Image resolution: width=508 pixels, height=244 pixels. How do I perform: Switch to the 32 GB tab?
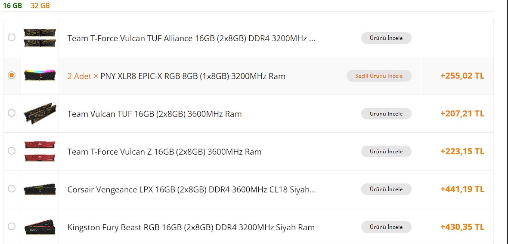(x=40, y=6)
